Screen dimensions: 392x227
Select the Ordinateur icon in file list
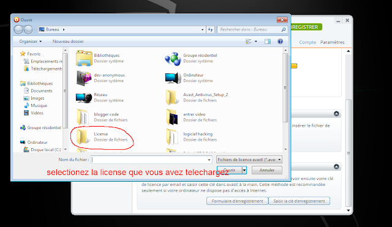tap(173, 78)
